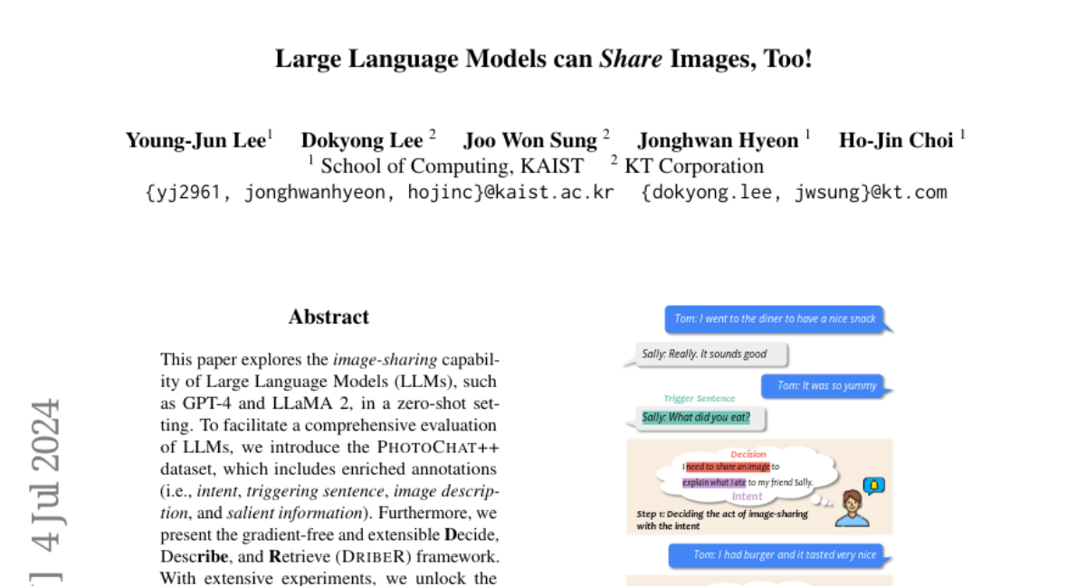This screenshot has height=586, width=1086.
Task: Click the Abstract section heading
Action: tap(329, 317)
